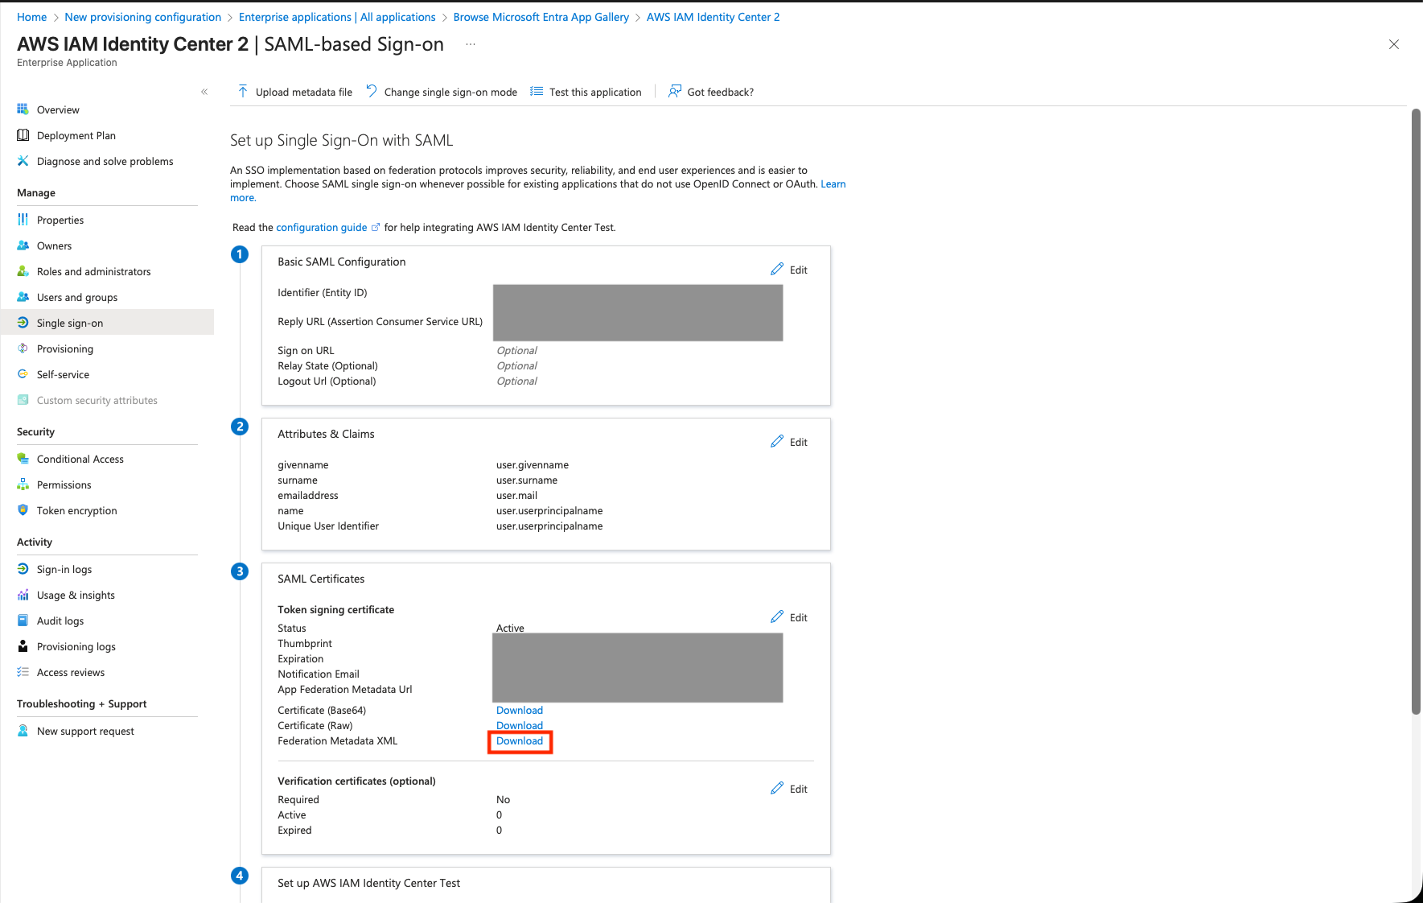The image size is (1423, 903).
Task: Edit Verification certificates section
Action: pos(789,789)
